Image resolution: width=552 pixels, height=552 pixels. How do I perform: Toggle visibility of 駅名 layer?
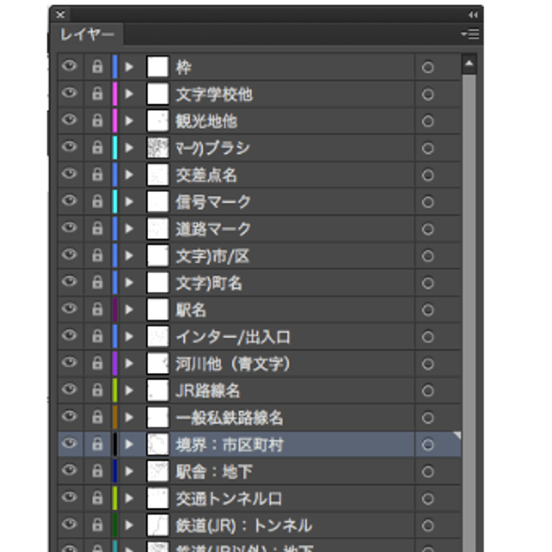[70, 309]
